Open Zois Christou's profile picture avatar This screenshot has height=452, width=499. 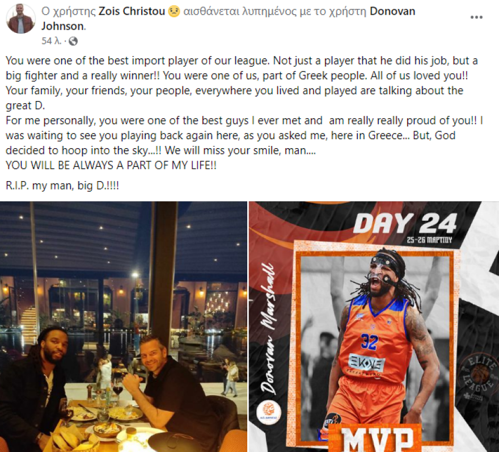20,19
